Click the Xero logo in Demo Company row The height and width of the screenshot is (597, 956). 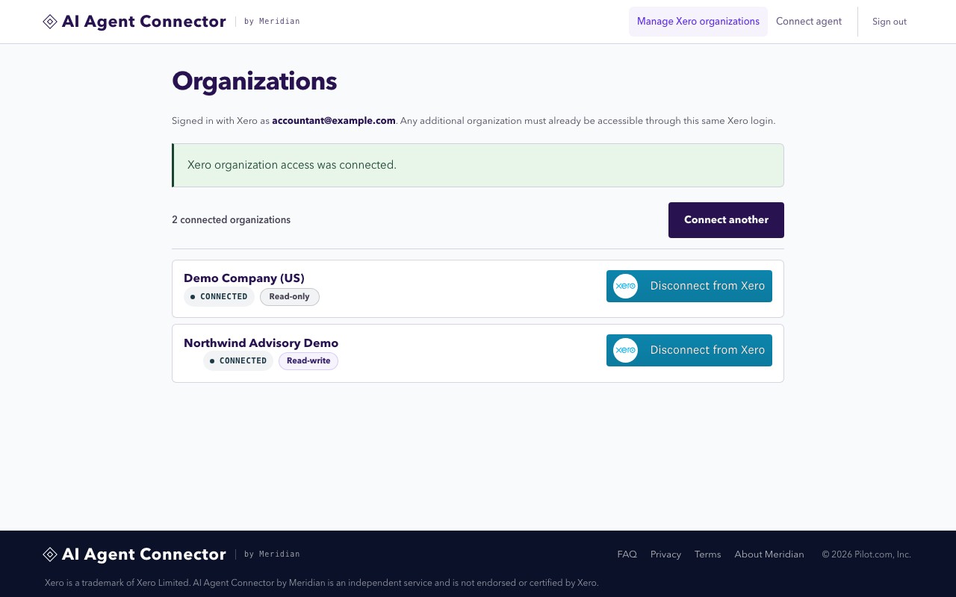pyautogui.click(x=625, y=286)
